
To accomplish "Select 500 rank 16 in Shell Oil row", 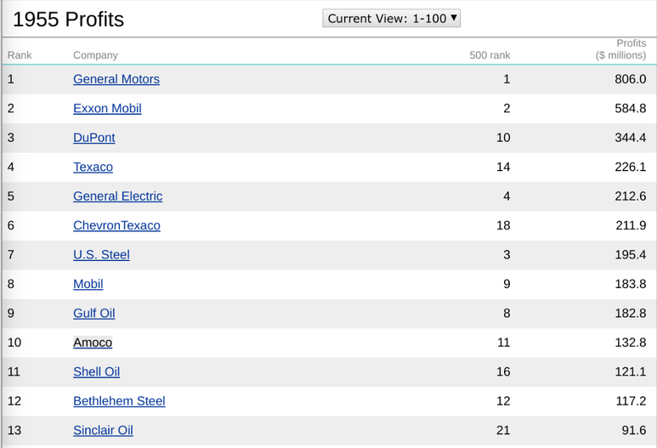I will click(x=503, y=371).
